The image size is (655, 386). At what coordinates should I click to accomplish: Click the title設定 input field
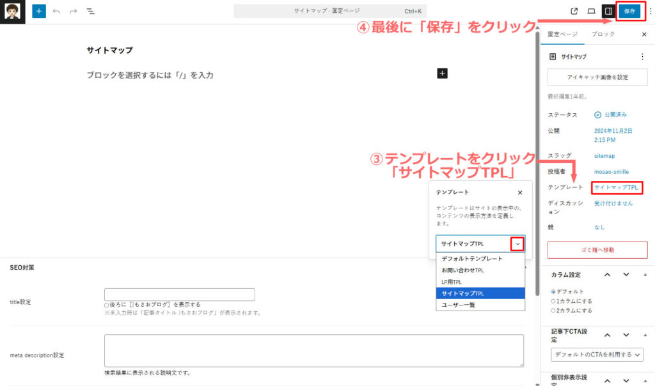tap(180, 295)
